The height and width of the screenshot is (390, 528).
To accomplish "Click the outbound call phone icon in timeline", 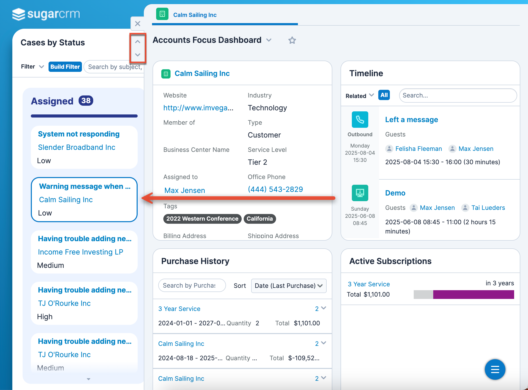I will click(360, 120).
